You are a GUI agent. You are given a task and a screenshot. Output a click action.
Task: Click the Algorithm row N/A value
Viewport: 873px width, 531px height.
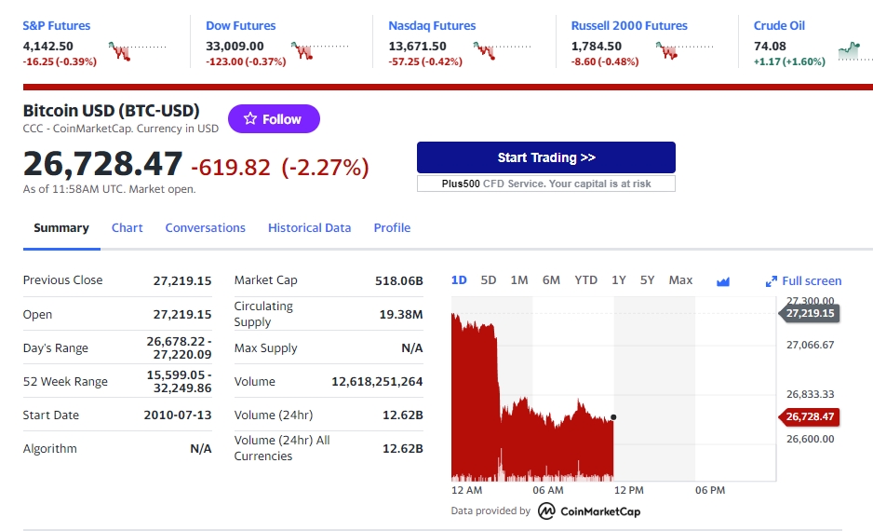click(200, 448)
